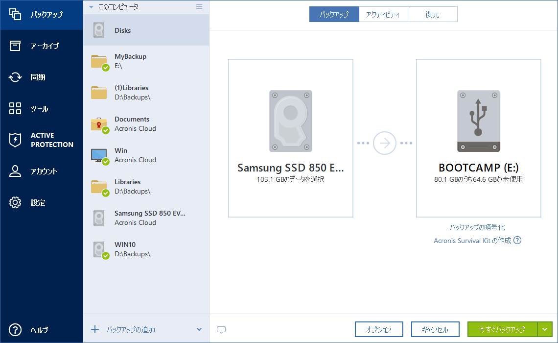Image resolution: width=558 pixels, height=343 pixels.
Task: Click the backup list hamburger menu icon
Action: tap(199, 7)
